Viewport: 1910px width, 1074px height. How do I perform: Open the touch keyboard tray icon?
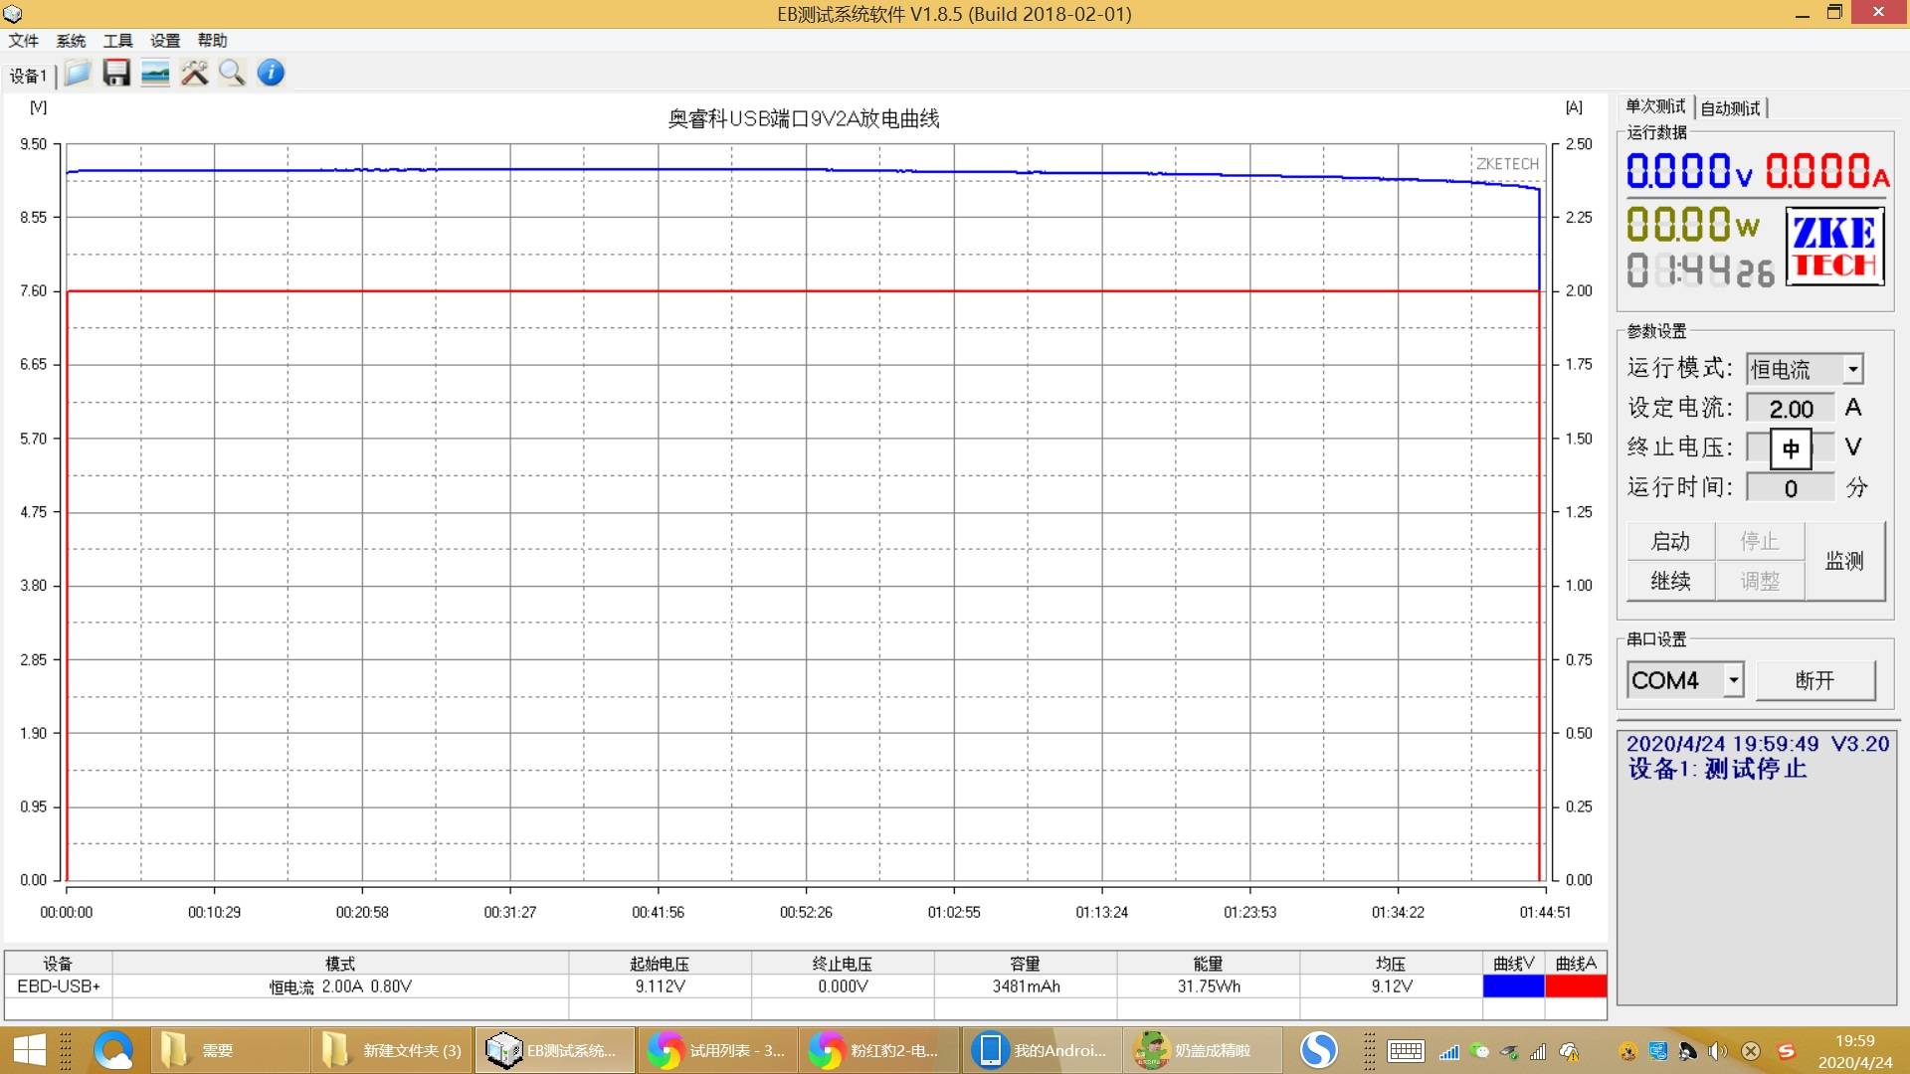(1406, 1051)
